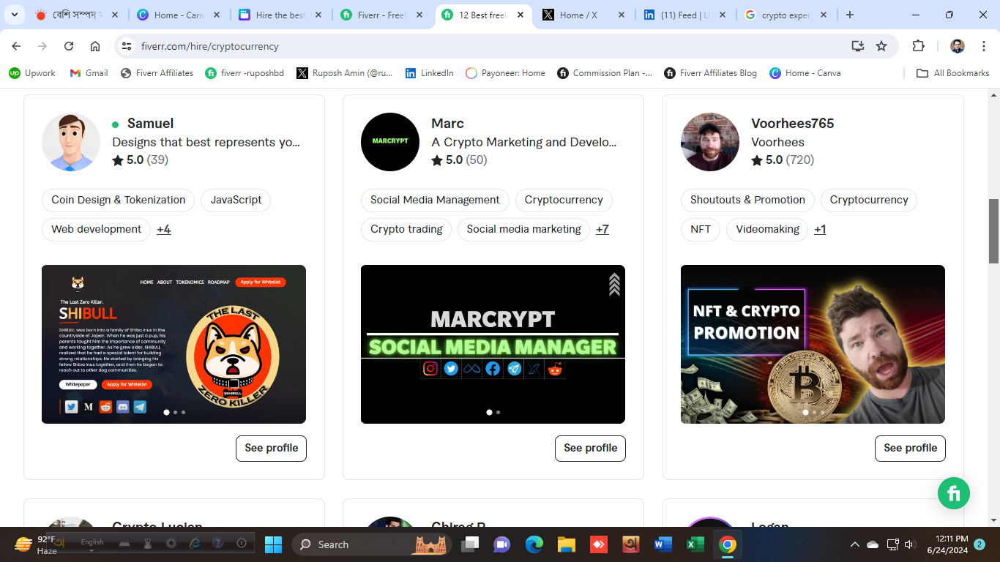The height and width of the screenshot is (562, 1000).
Task: Select the Videomaking skill tag
Action: 767,229
